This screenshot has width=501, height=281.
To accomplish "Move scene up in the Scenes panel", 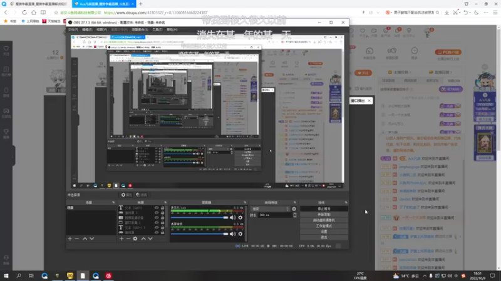I will tap(85, 239).
